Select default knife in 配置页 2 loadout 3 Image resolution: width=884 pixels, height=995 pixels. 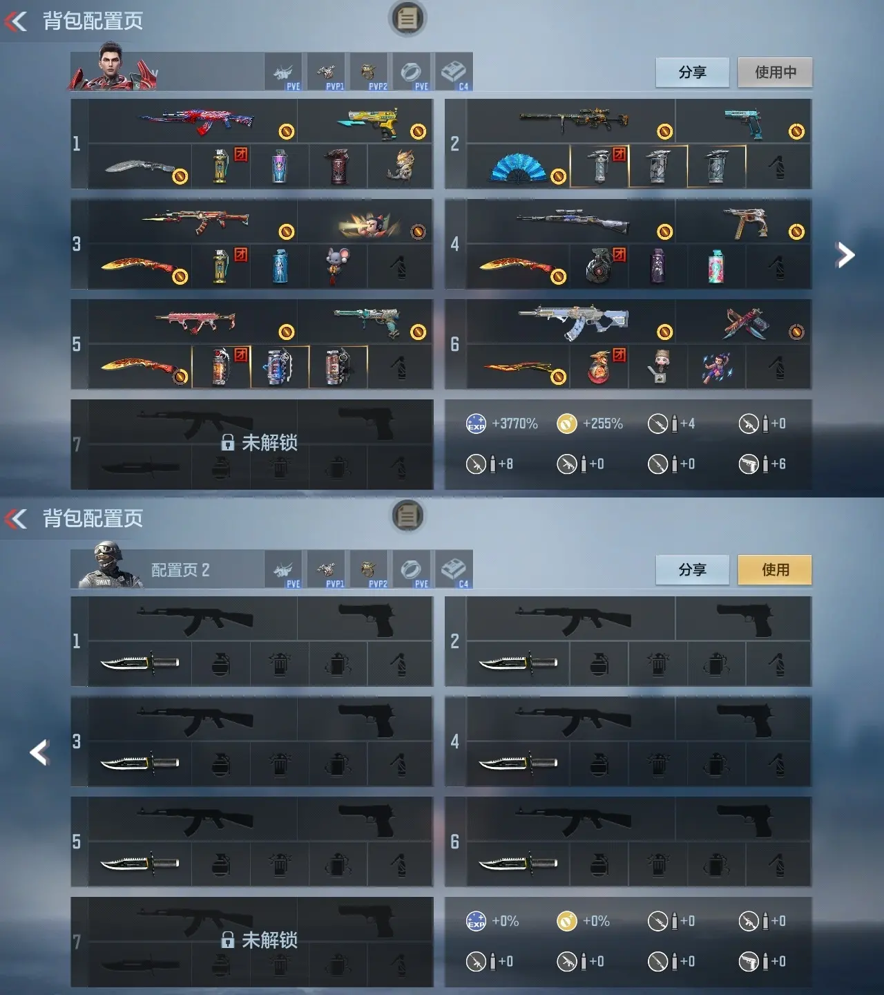(140, 764)
